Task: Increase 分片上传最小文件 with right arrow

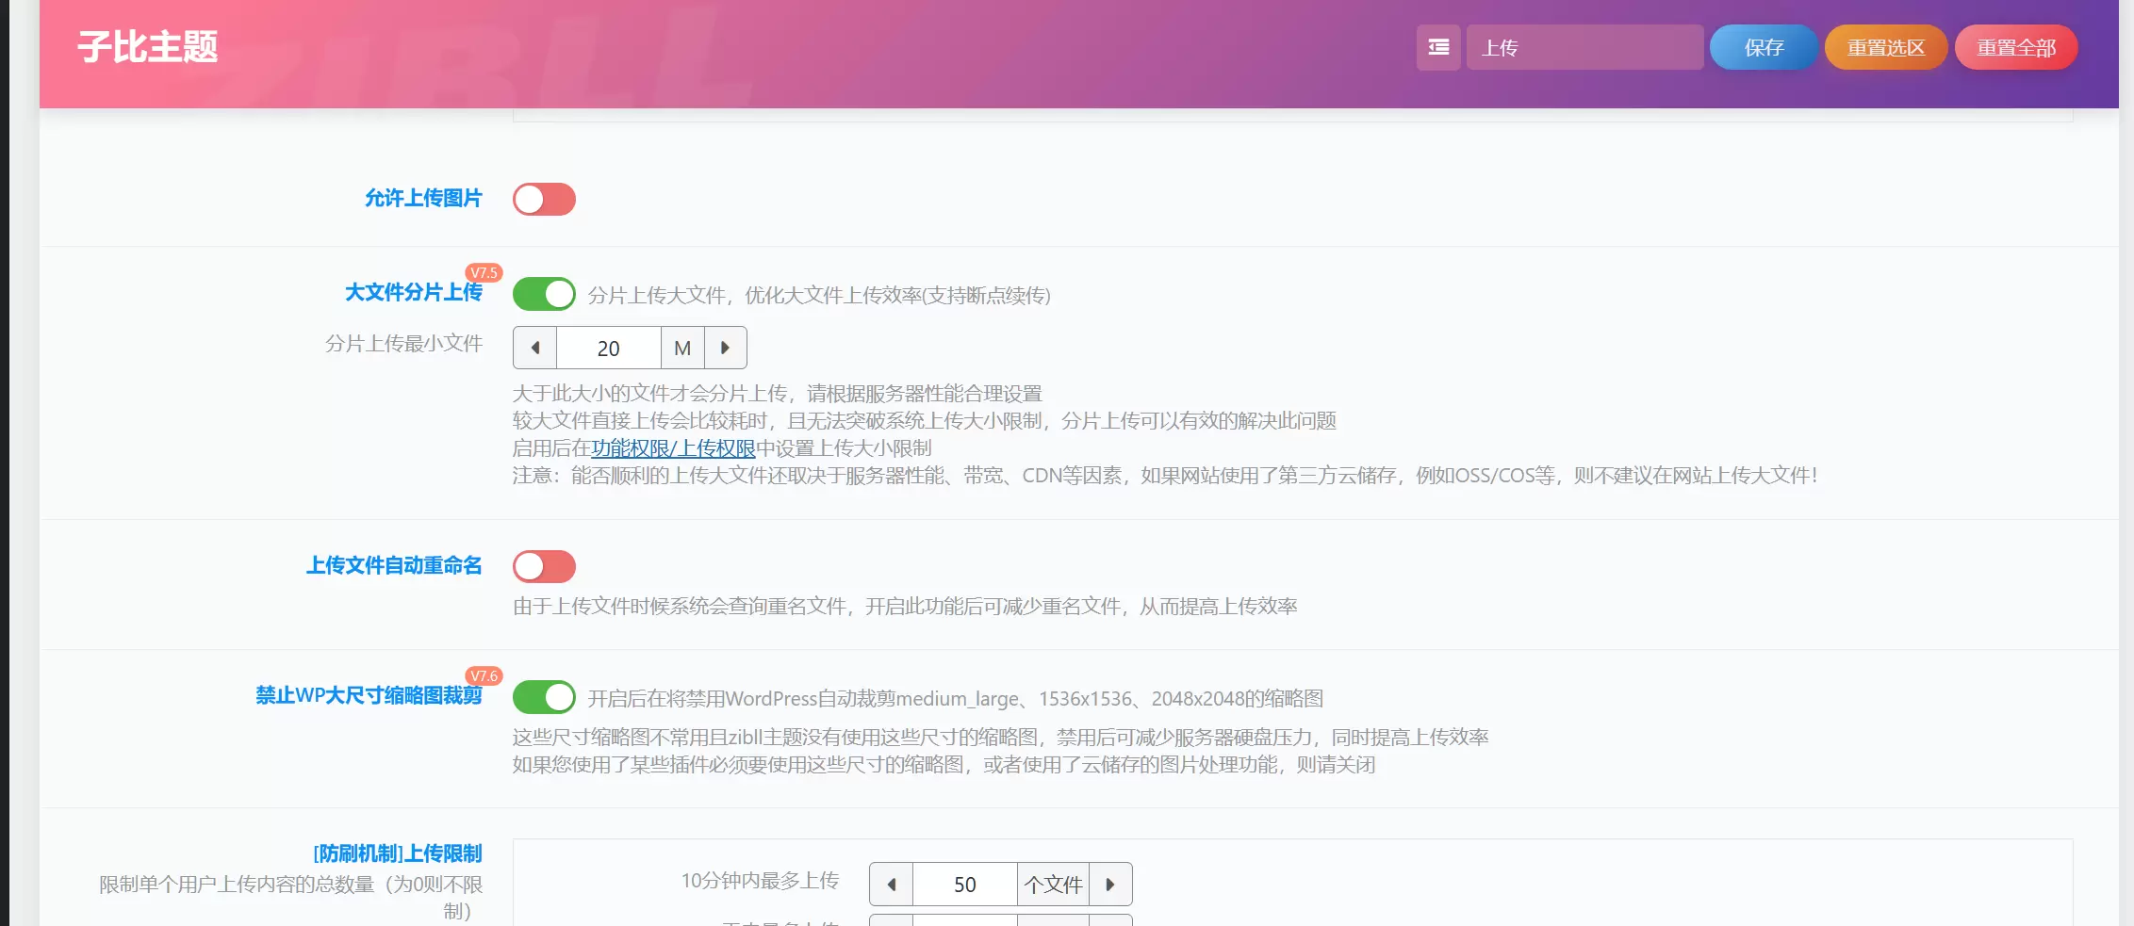Action: tap(725, 348)
